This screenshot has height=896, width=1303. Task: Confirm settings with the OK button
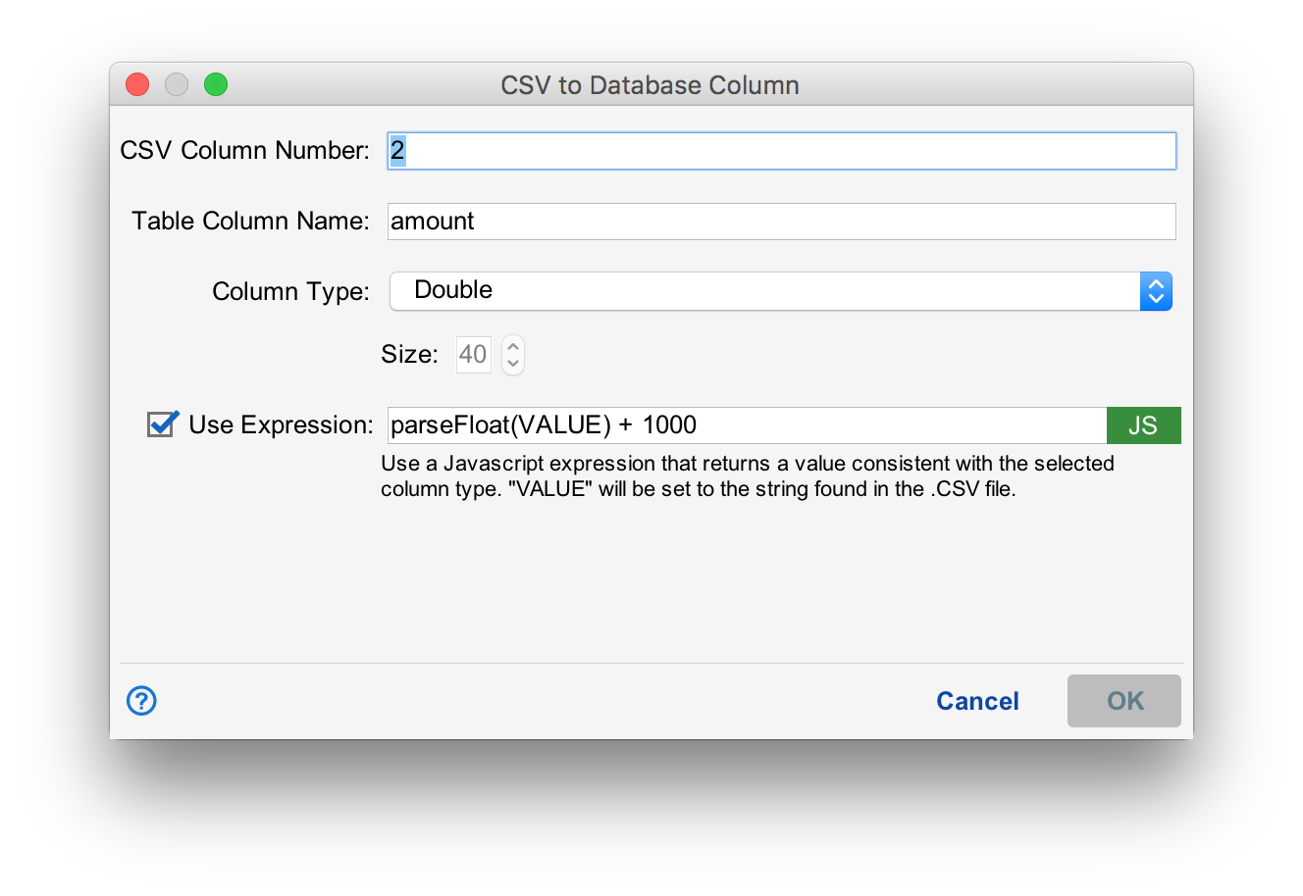coord(1123,700)
